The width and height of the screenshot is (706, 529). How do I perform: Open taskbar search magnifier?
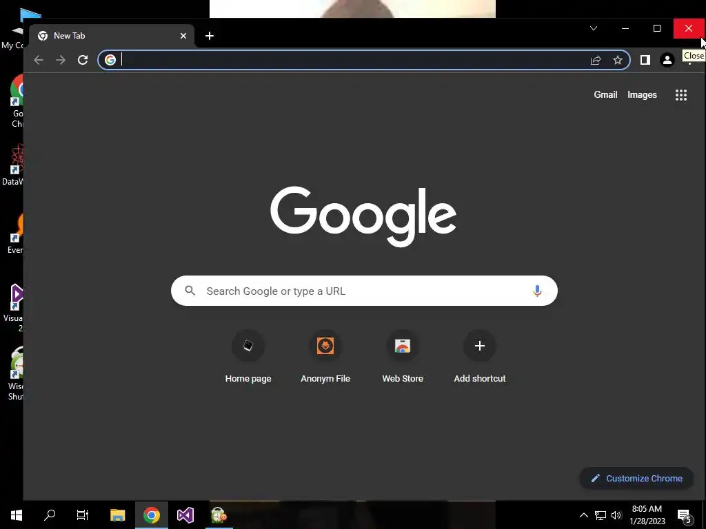50,515
